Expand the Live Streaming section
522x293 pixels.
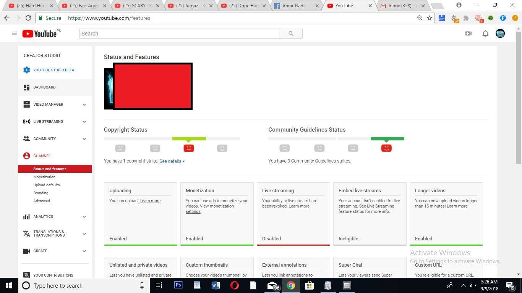[x=84, y=122]
